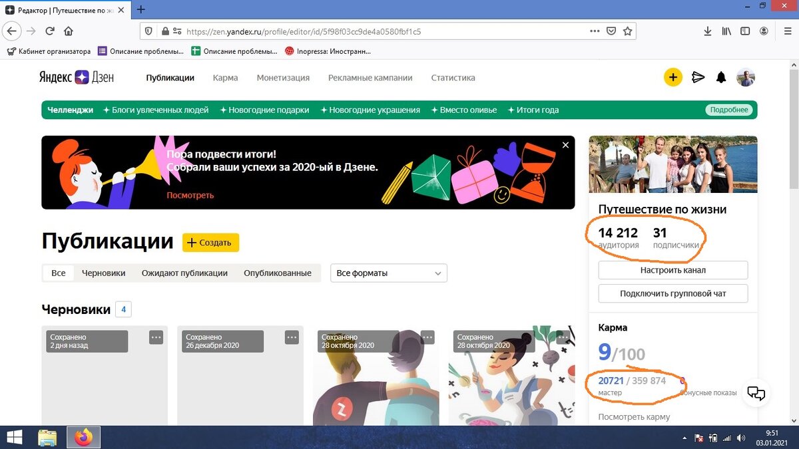Open the Firefox hamburger menu
Viewport: 799px width, 449px height.
pyautogui.click(x=787, y=31)
